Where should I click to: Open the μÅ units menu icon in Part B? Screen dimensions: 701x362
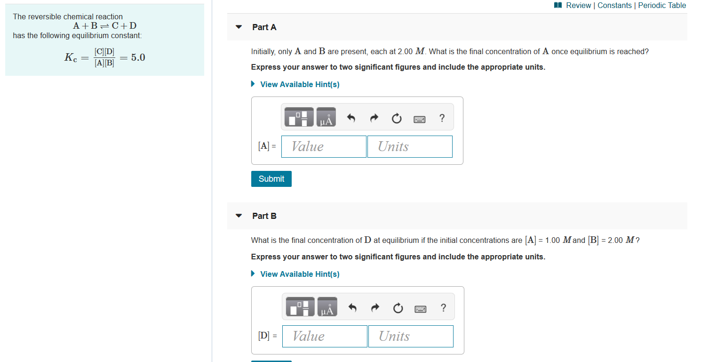click(x=327, y=306)
